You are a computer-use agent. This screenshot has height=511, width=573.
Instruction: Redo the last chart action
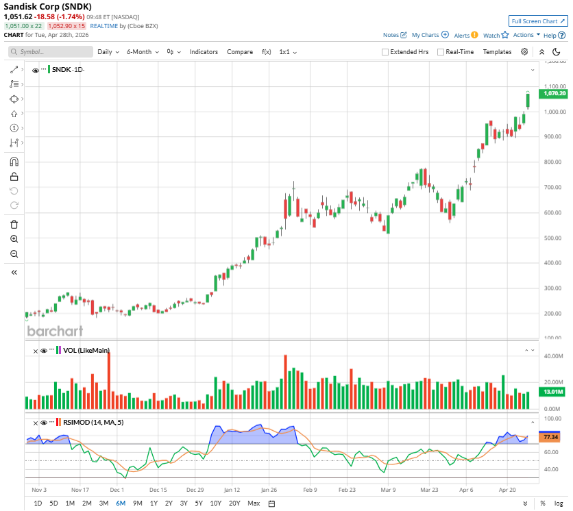coord(14,205)
